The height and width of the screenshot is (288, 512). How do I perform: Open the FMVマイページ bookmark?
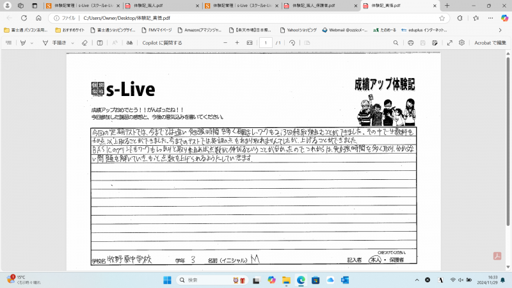[x=157, y=30]
